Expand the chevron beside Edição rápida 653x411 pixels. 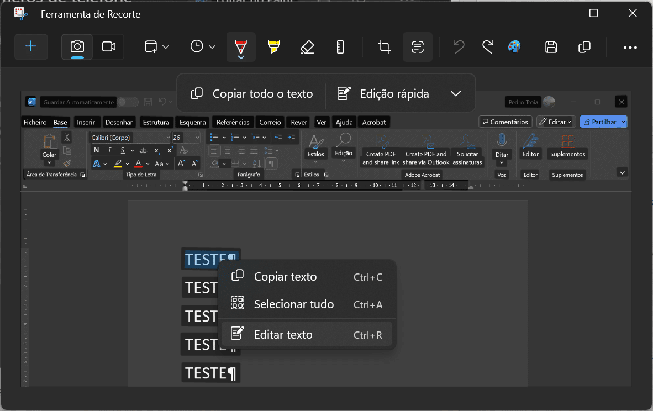click(x=456, y=94)
